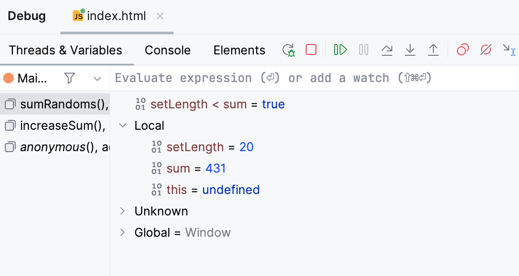
Task: Collapse the Local variables node
Action: click(123, 126)
